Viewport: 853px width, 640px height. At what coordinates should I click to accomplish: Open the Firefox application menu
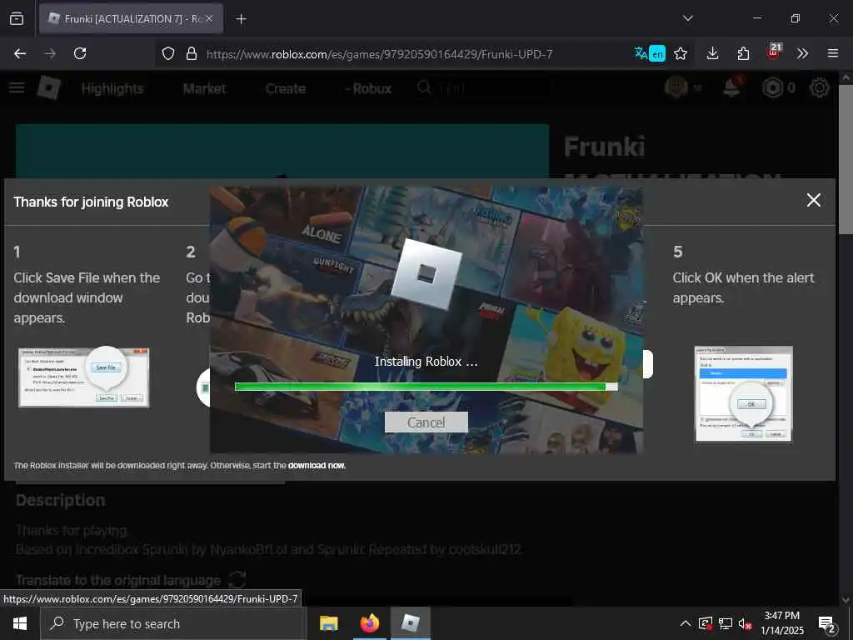pyautogui.click(x=832, y=53)
